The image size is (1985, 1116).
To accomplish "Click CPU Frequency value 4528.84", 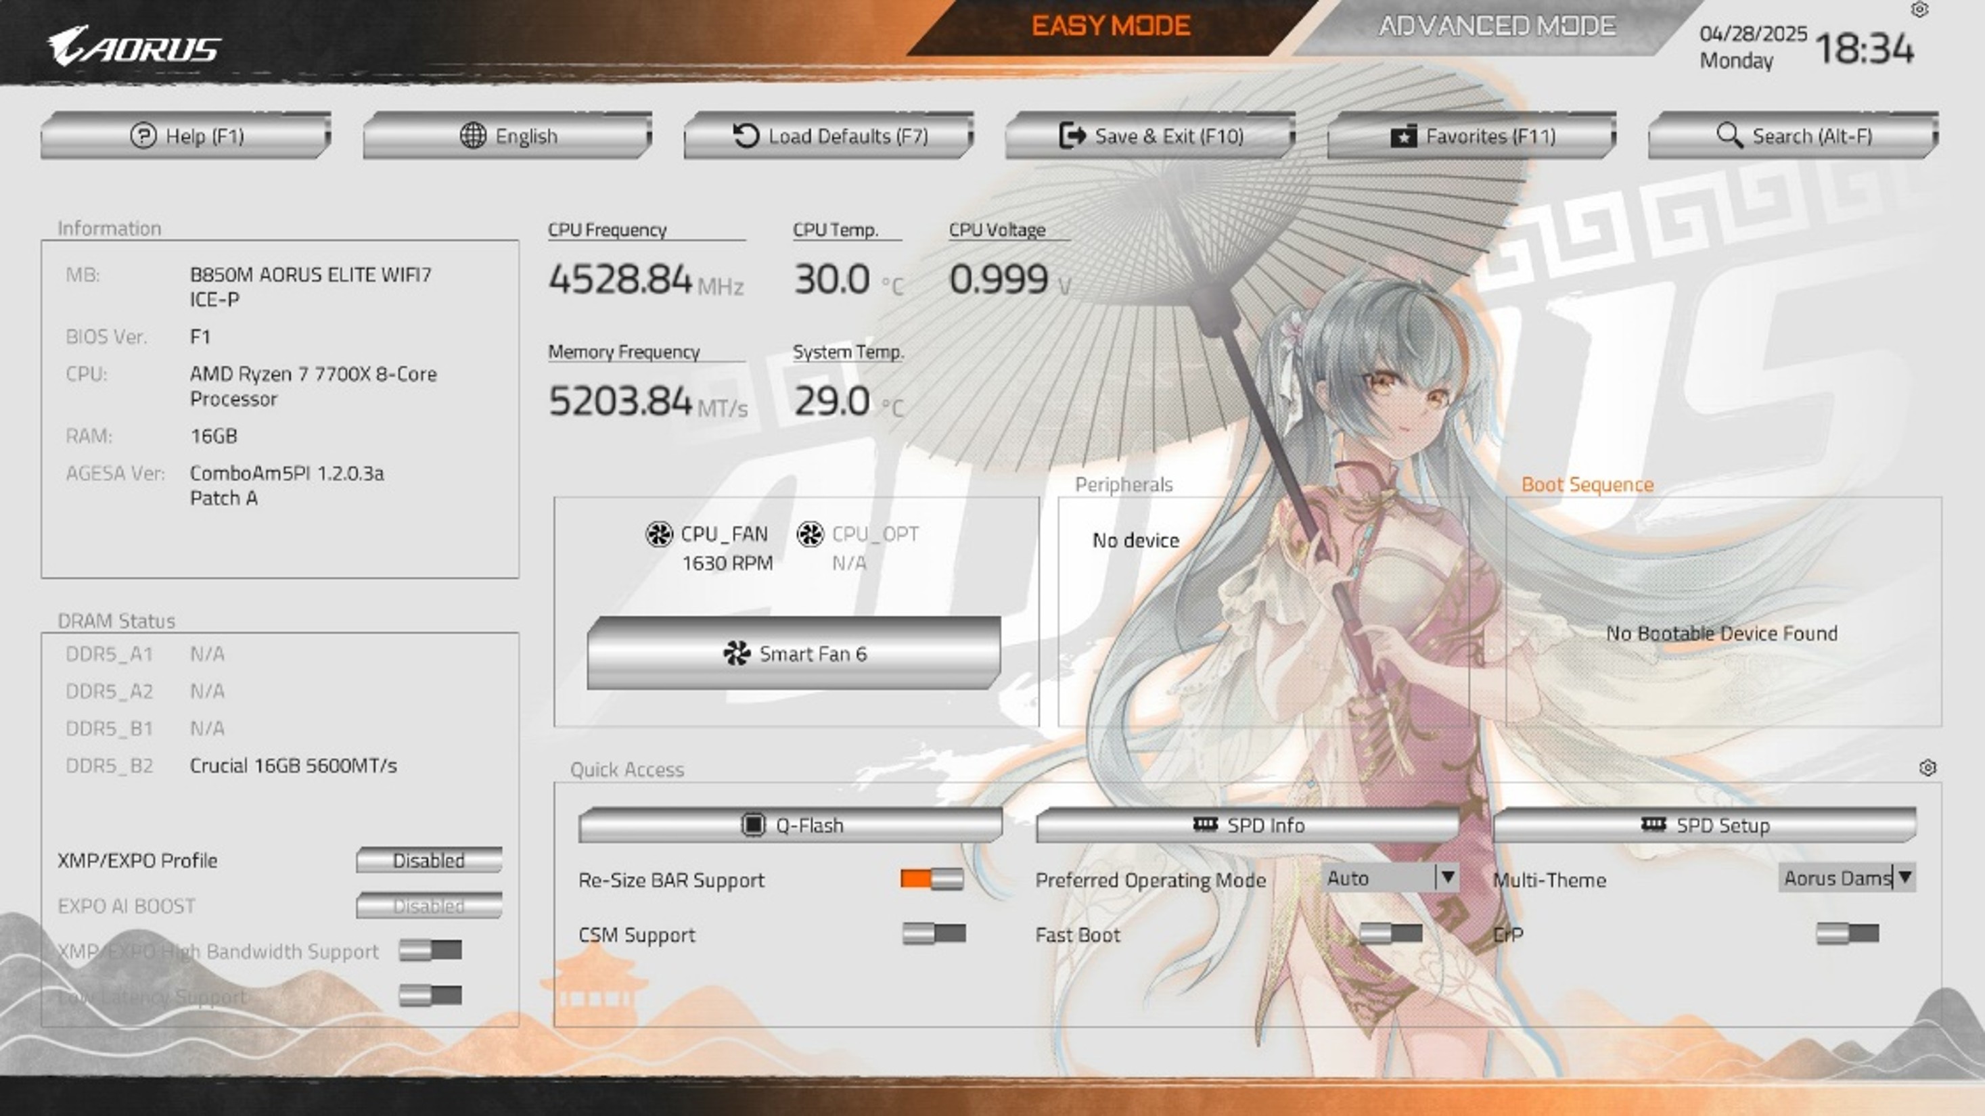I will [x=620, y=278].
